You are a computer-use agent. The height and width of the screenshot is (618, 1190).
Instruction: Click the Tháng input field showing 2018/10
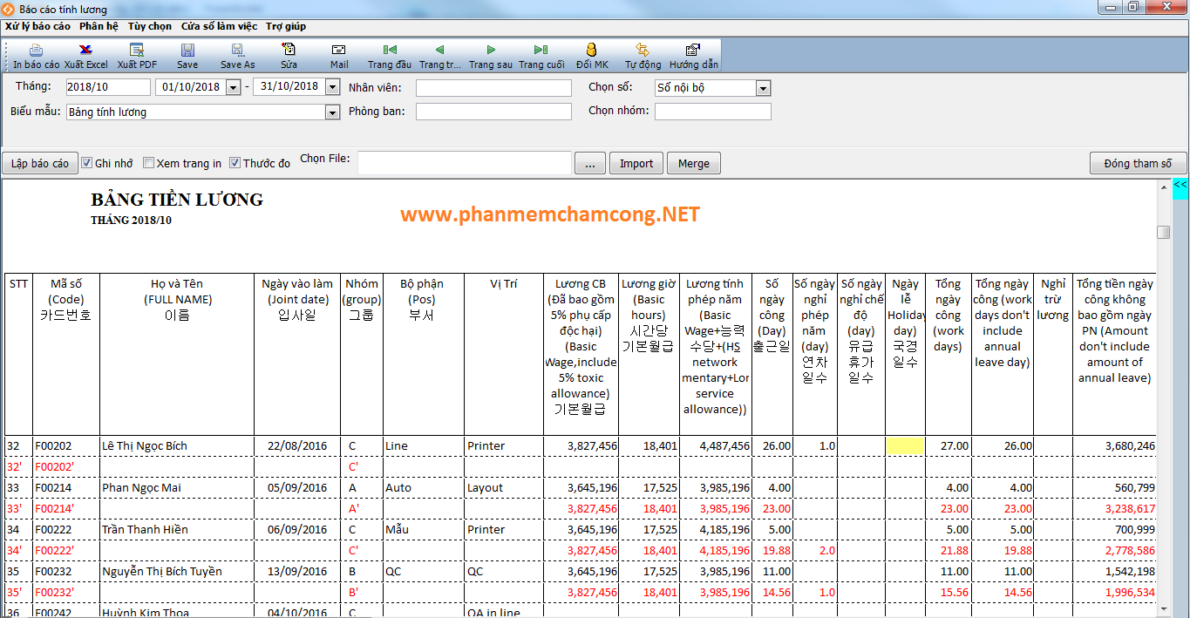click(x=107, y=87)
